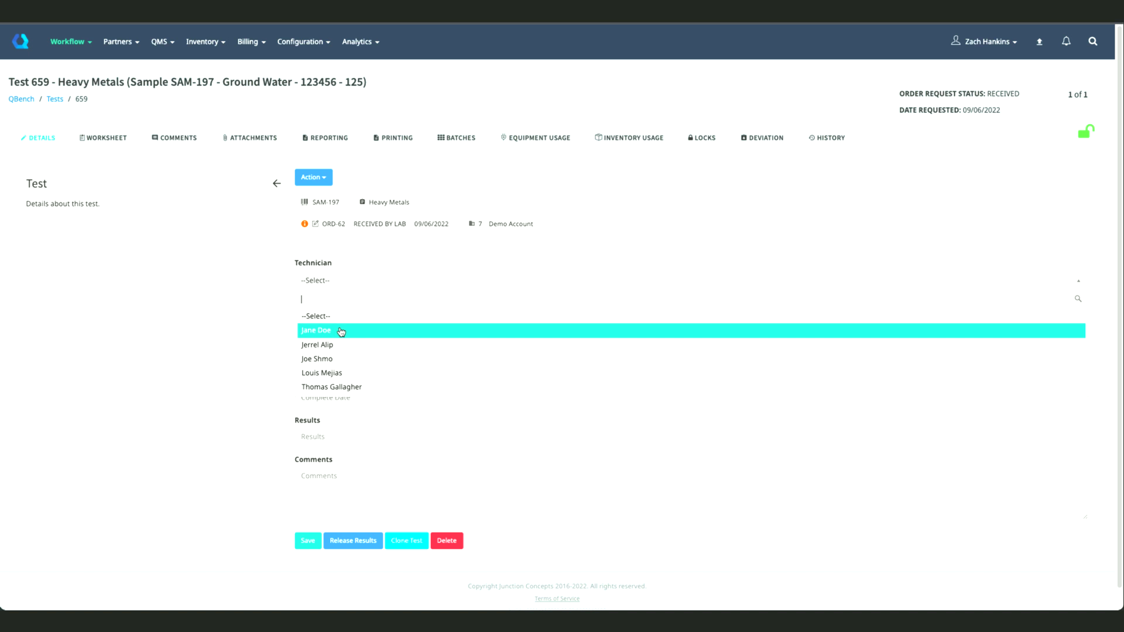Click the edit icon next to ORD-62

316,224
